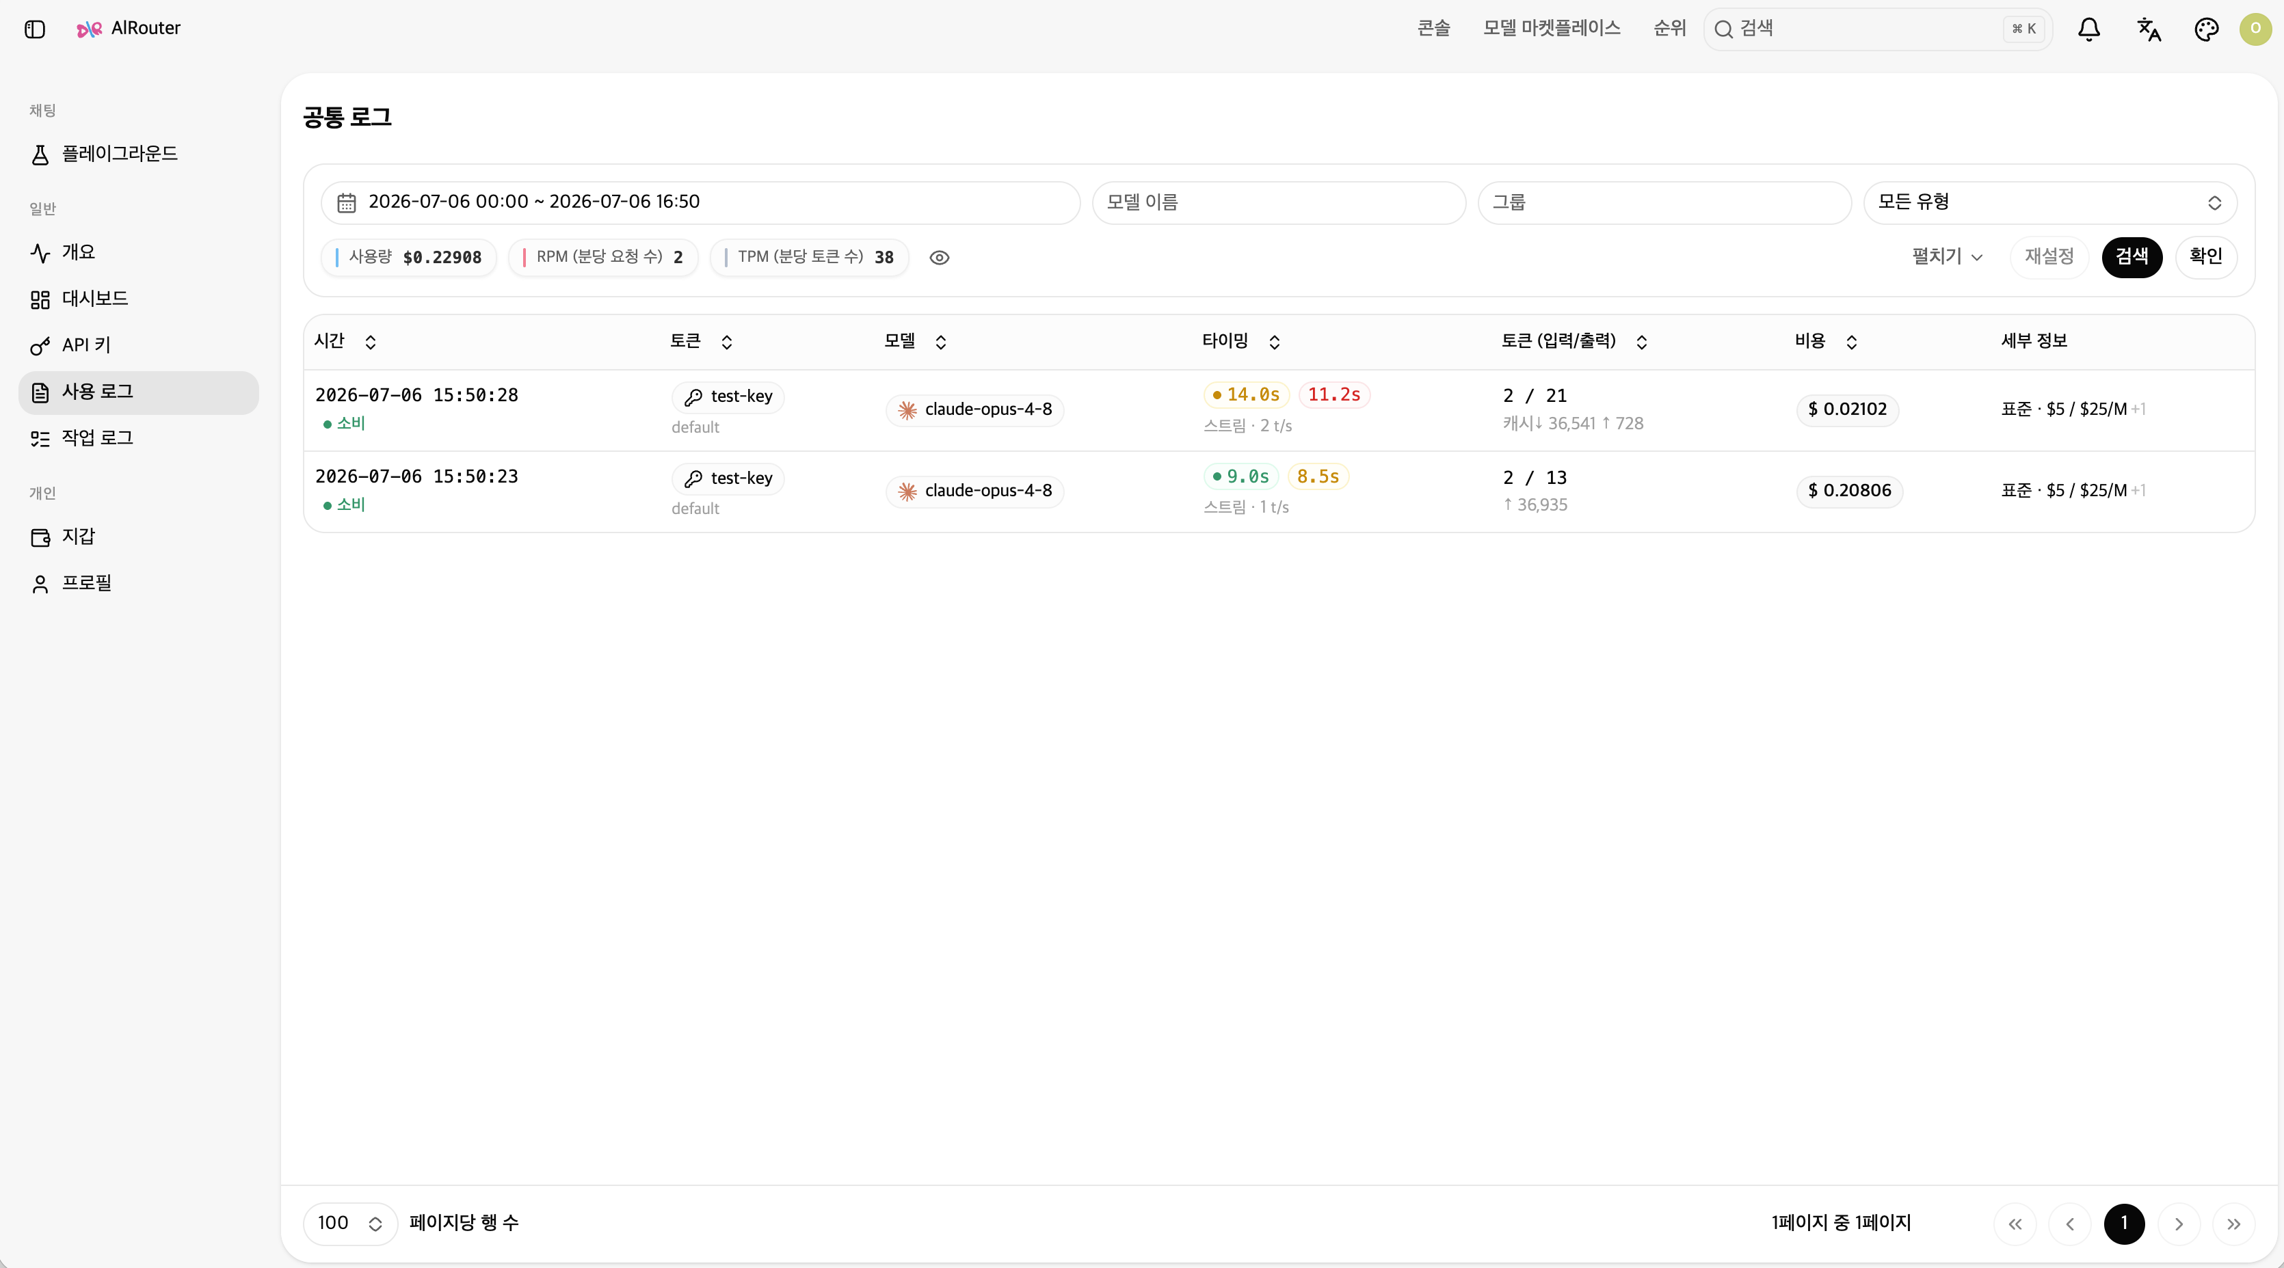
Task: Click 캐시↓ 36,541 ↑ 728 token detail
Action: (1573, 424)
